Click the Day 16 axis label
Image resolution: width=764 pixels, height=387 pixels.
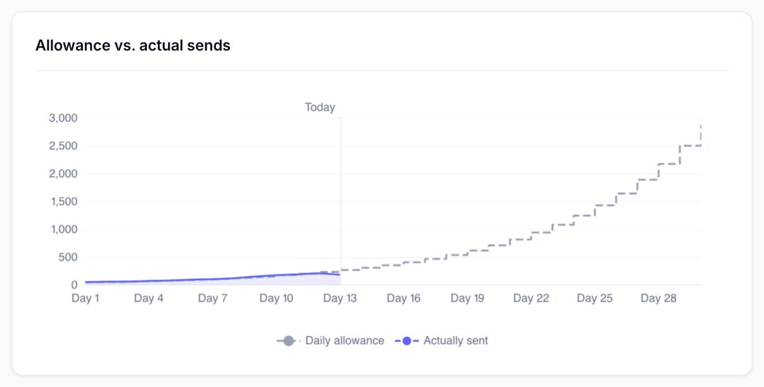[404, 298]
